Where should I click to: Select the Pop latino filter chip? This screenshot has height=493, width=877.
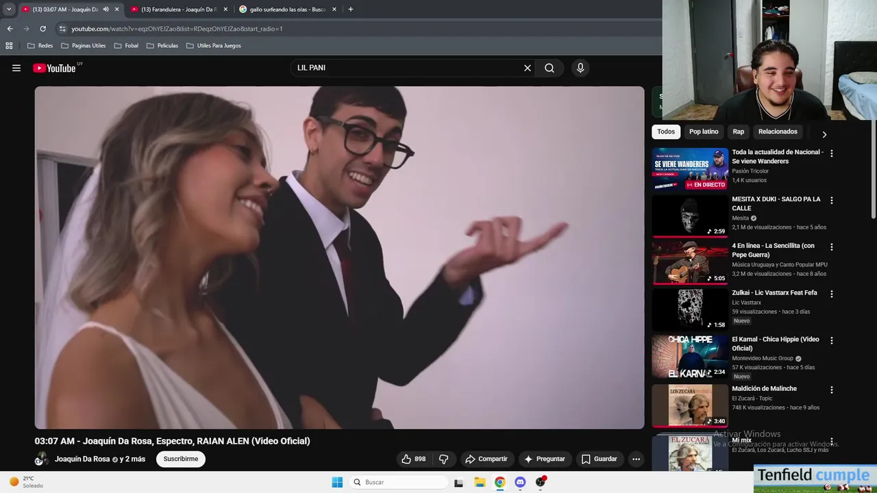pos(704,131)
